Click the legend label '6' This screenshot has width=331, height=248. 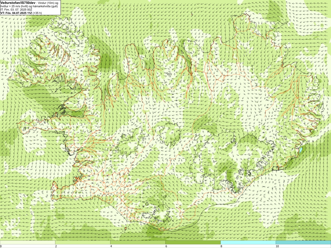click(166, 246)
